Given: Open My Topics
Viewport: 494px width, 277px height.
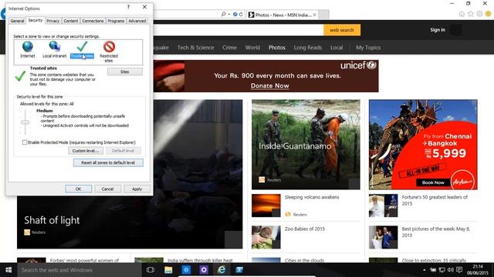Looking at the screenshot, I should 368,48.
